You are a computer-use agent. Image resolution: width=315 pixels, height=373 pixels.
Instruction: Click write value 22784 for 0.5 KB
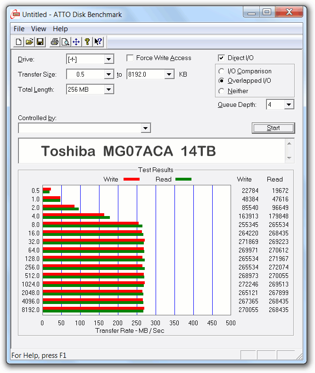(x=250, y=191)
